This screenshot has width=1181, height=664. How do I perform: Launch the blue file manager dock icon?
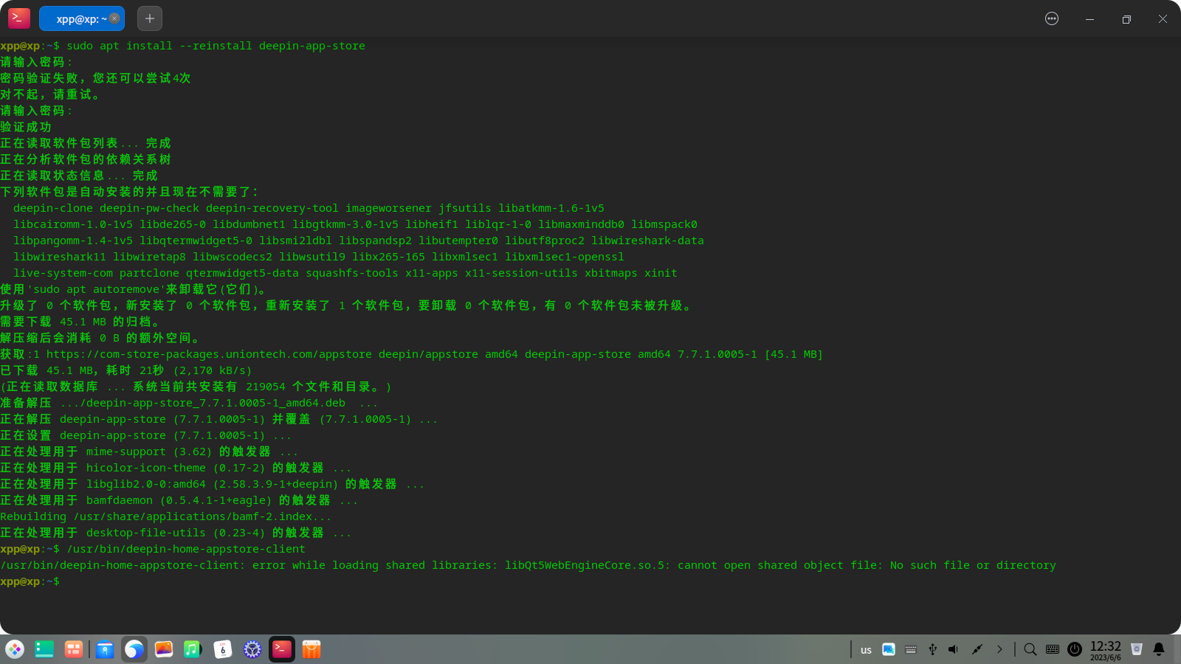[105, 649]
